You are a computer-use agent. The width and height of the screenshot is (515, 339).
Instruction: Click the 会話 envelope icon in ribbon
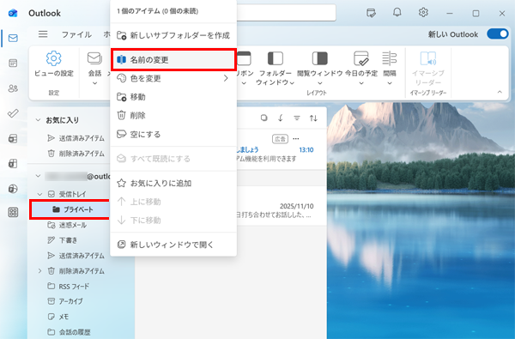click(94, 58)
